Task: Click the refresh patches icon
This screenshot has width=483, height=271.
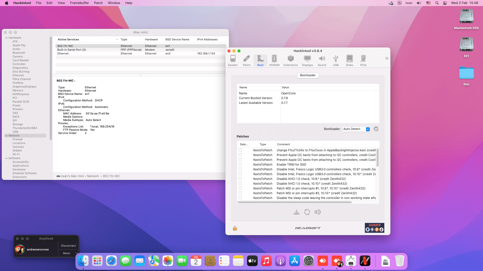Action: coord(307,212)
